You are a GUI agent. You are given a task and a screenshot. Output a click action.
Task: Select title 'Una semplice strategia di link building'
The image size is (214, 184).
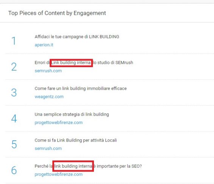pos(72,114)
